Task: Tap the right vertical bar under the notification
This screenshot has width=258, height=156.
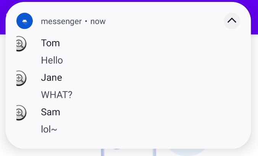Action: (154, 152)
